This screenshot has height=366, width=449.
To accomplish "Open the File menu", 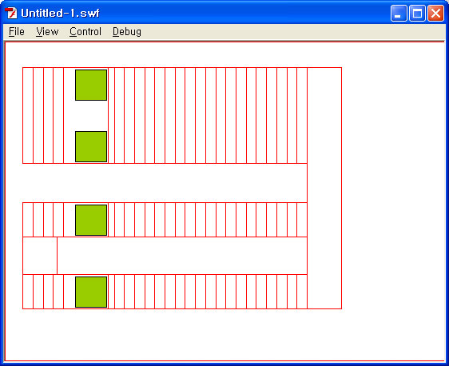I will 16,31.
